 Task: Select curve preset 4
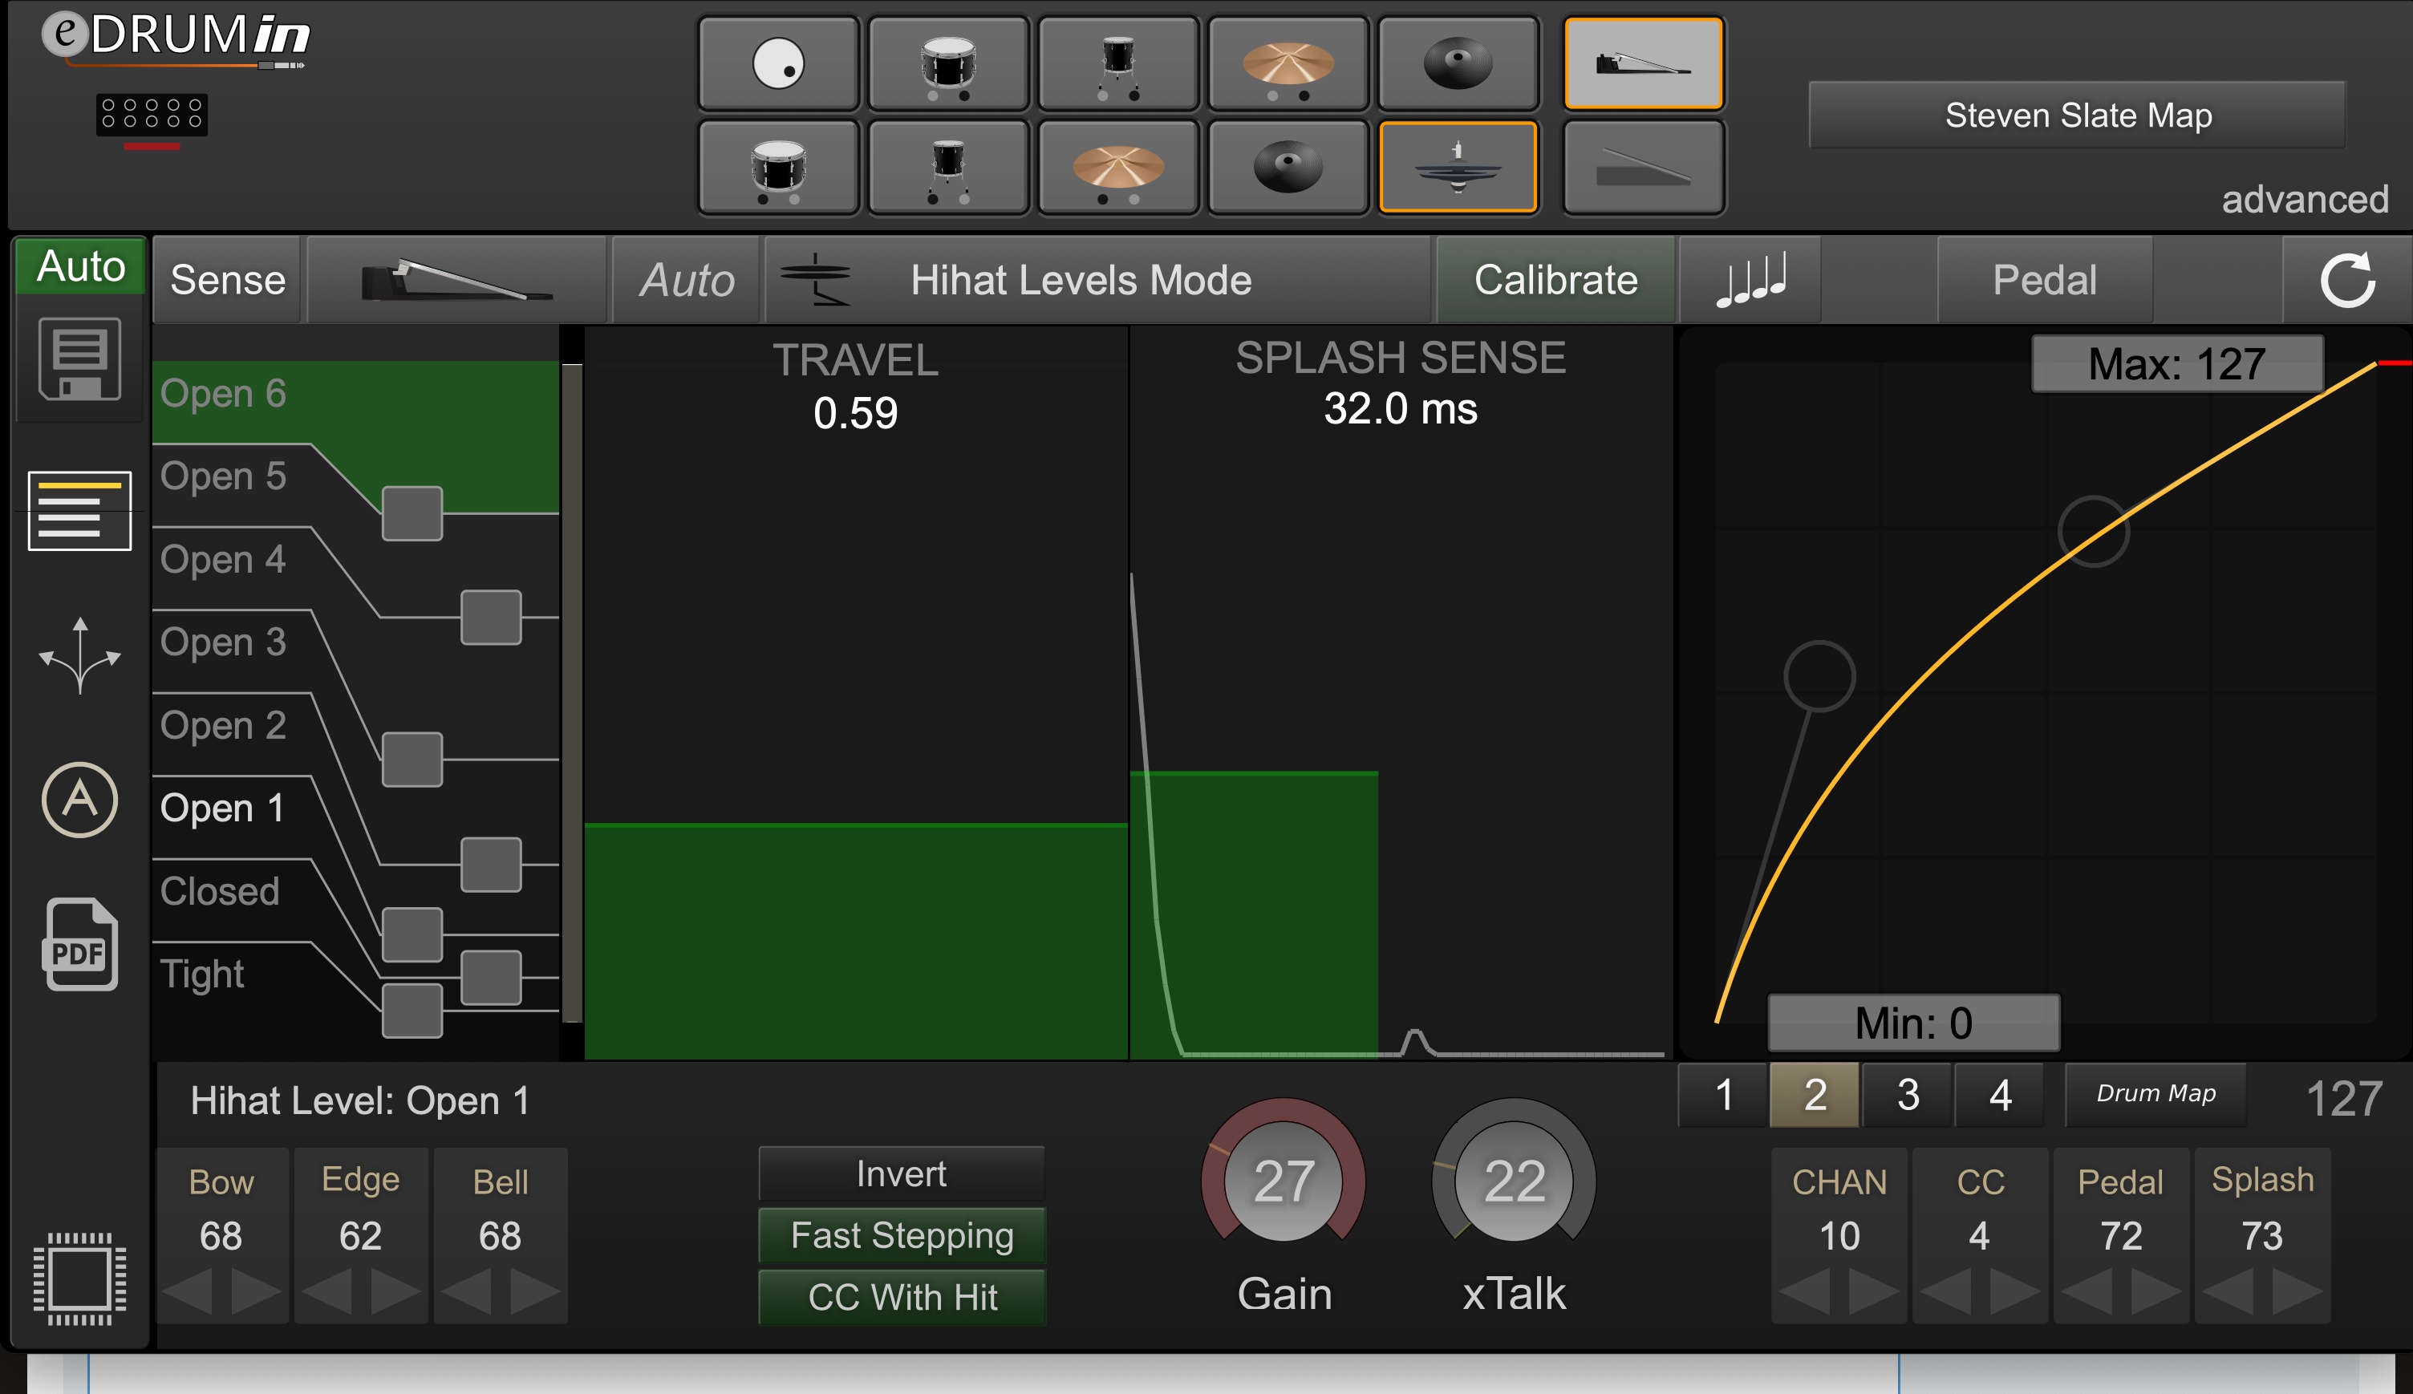click(1999, 1094)
